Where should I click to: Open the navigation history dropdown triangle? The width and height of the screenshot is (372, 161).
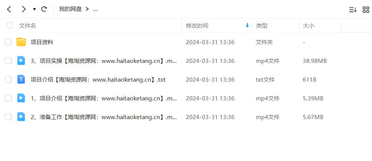tap(34, 9)
